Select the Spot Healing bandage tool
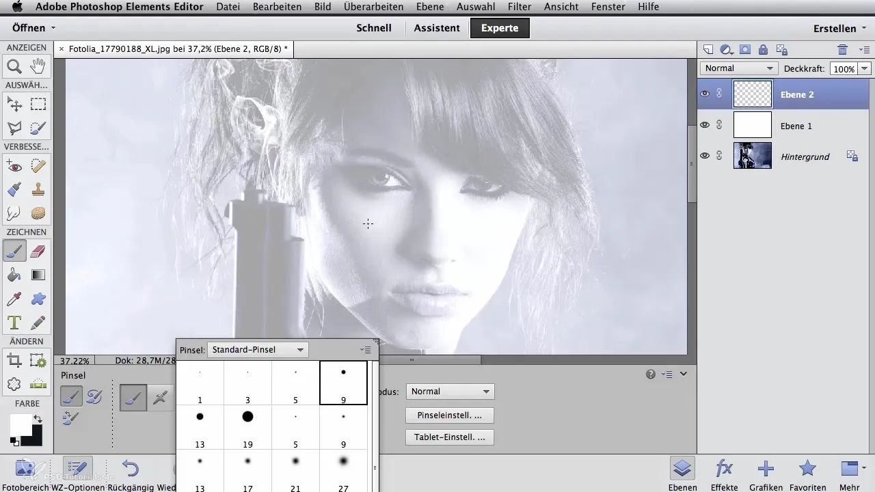The width and height of the screenshot is (875, 492). 38,166
